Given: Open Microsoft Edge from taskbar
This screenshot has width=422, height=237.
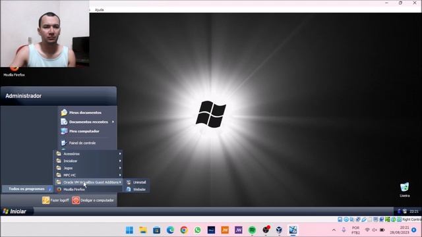Looking at the screenshot, I should coord(170,230).
